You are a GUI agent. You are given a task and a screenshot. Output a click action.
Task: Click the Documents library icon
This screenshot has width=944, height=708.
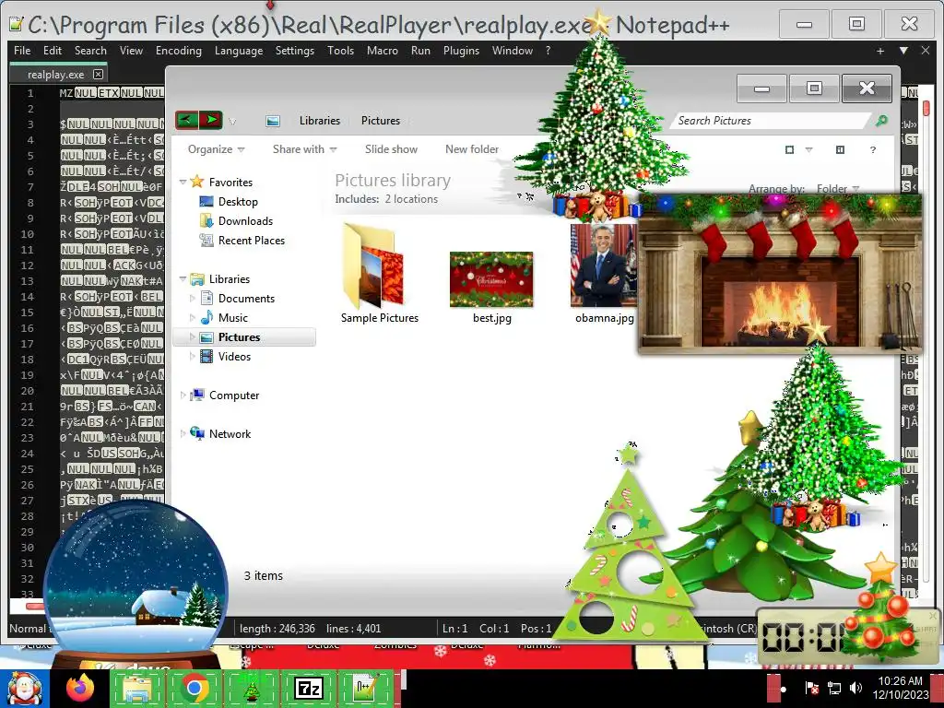pos(206,298)
